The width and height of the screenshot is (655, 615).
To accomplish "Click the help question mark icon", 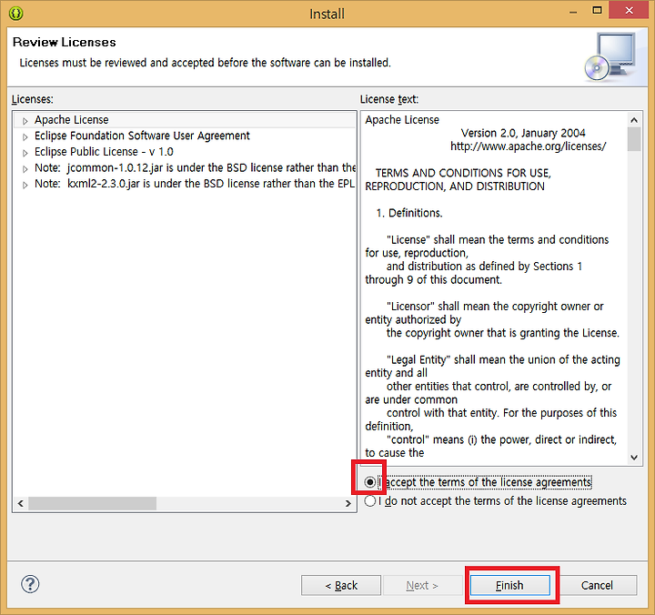I will [x=30, y=584].
